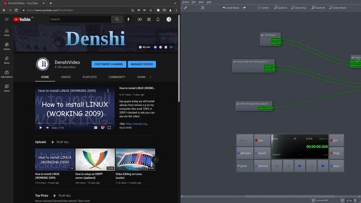
Task: Open the browser extensions puzzle icon
Action: click(x=158, y=10)
